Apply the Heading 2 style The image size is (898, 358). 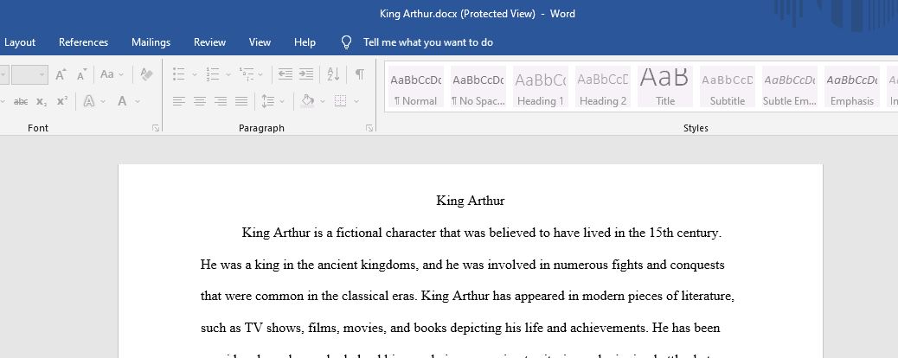[x=603, y=86]
